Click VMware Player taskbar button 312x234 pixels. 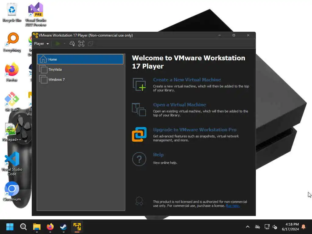pos(77,227)
